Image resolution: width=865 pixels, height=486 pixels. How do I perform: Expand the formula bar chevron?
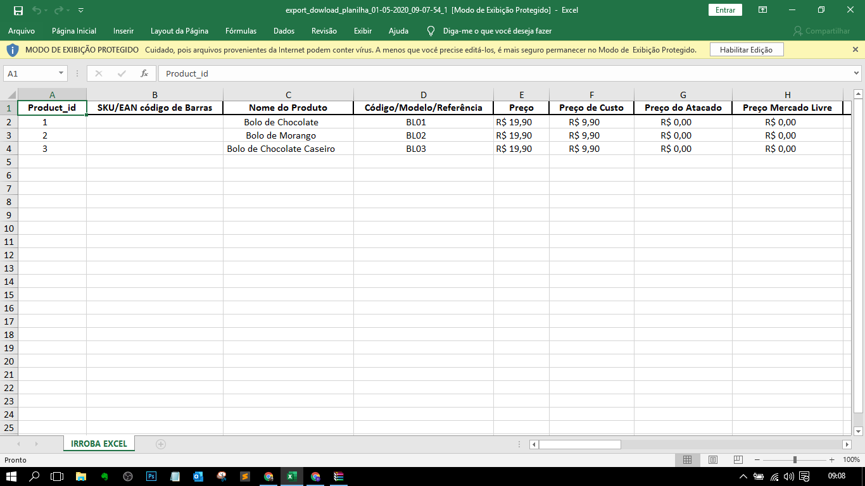pyautogui.click(x=857, y=73)
